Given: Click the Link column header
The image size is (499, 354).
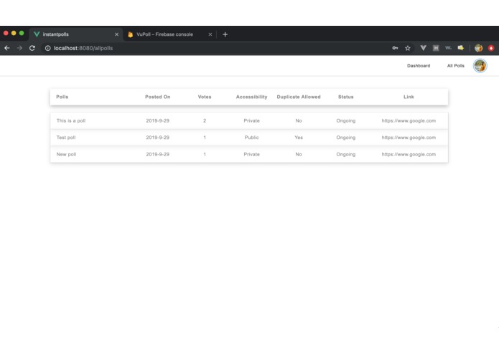Looking at the screenshot, I should 409,97.
